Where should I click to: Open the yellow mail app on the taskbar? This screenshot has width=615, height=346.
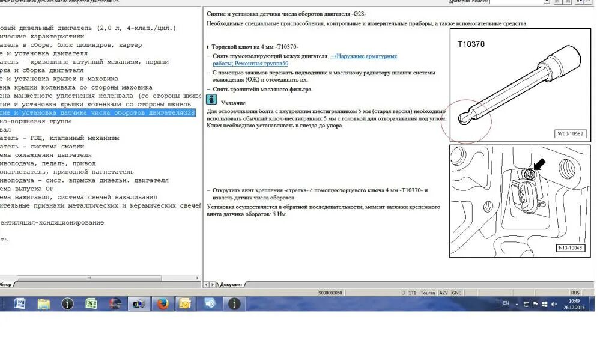(185, 303)
